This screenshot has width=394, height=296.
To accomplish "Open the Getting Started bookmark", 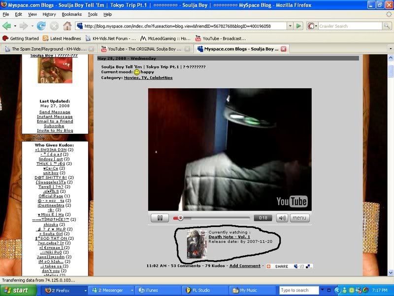I will pyautogui.click(x=21, y=38).
